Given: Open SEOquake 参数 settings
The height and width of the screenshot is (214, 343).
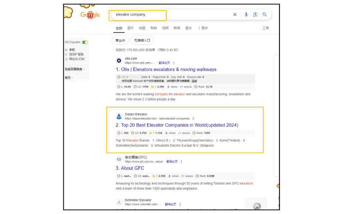Looking at the screenshot, I should click(72, 50).
